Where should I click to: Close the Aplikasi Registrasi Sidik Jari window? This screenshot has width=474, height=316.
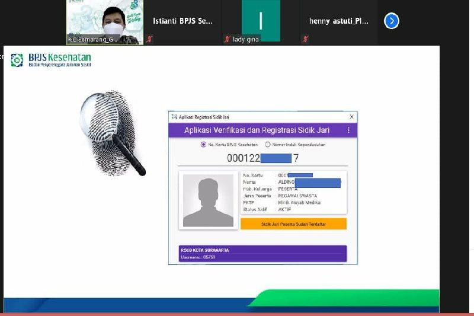351,117
